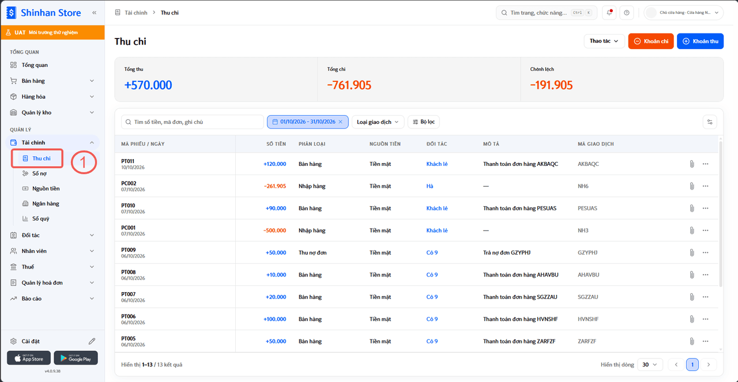This screenshot has width=738, height=382.
Task: Go to the next page arrow
Action: point(708,365)
